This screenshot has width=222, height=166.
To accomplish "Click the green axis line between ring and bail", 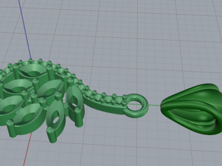I will click(x=154, y=105).
